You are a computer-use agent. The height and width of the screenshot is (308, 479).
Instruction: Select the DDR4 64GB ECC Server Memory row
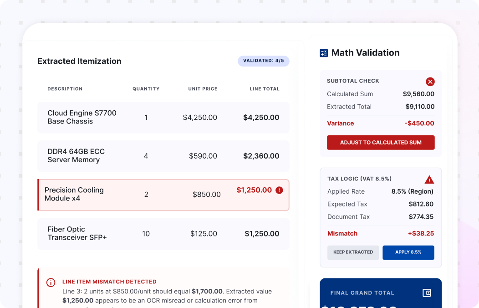coord(163,156)
